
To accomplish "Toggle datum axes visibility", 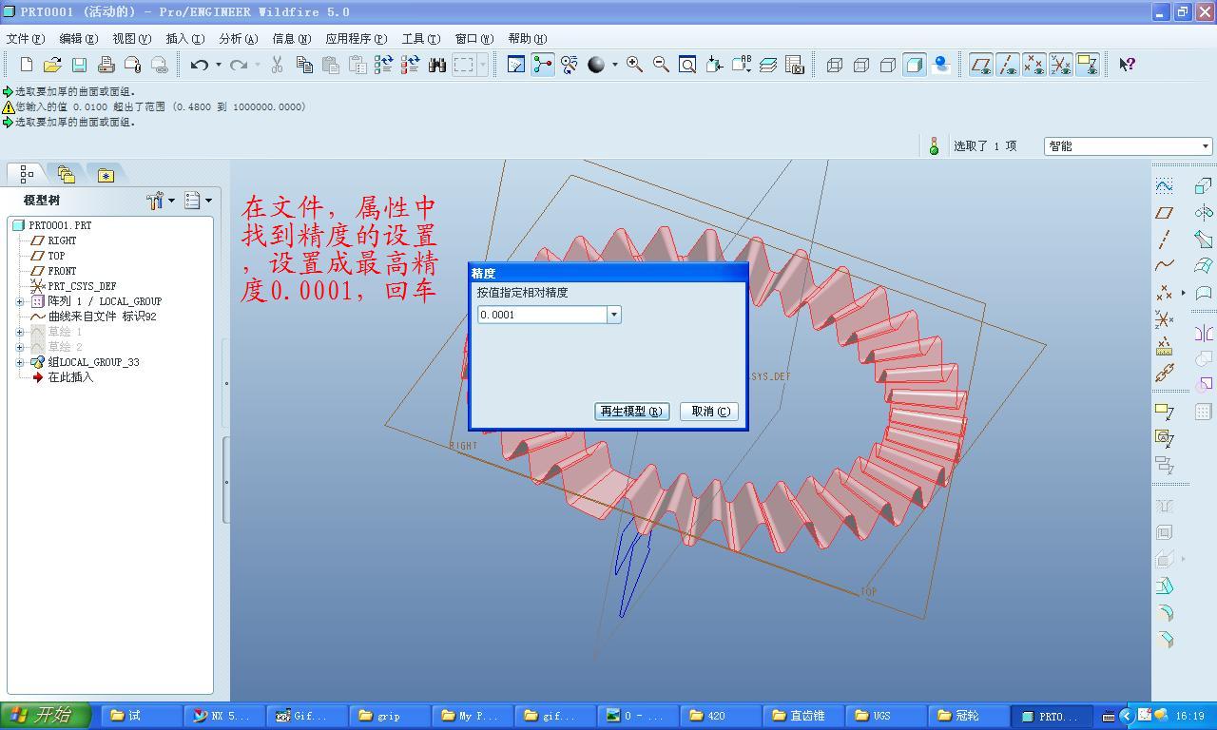I will coord(1008,65).
